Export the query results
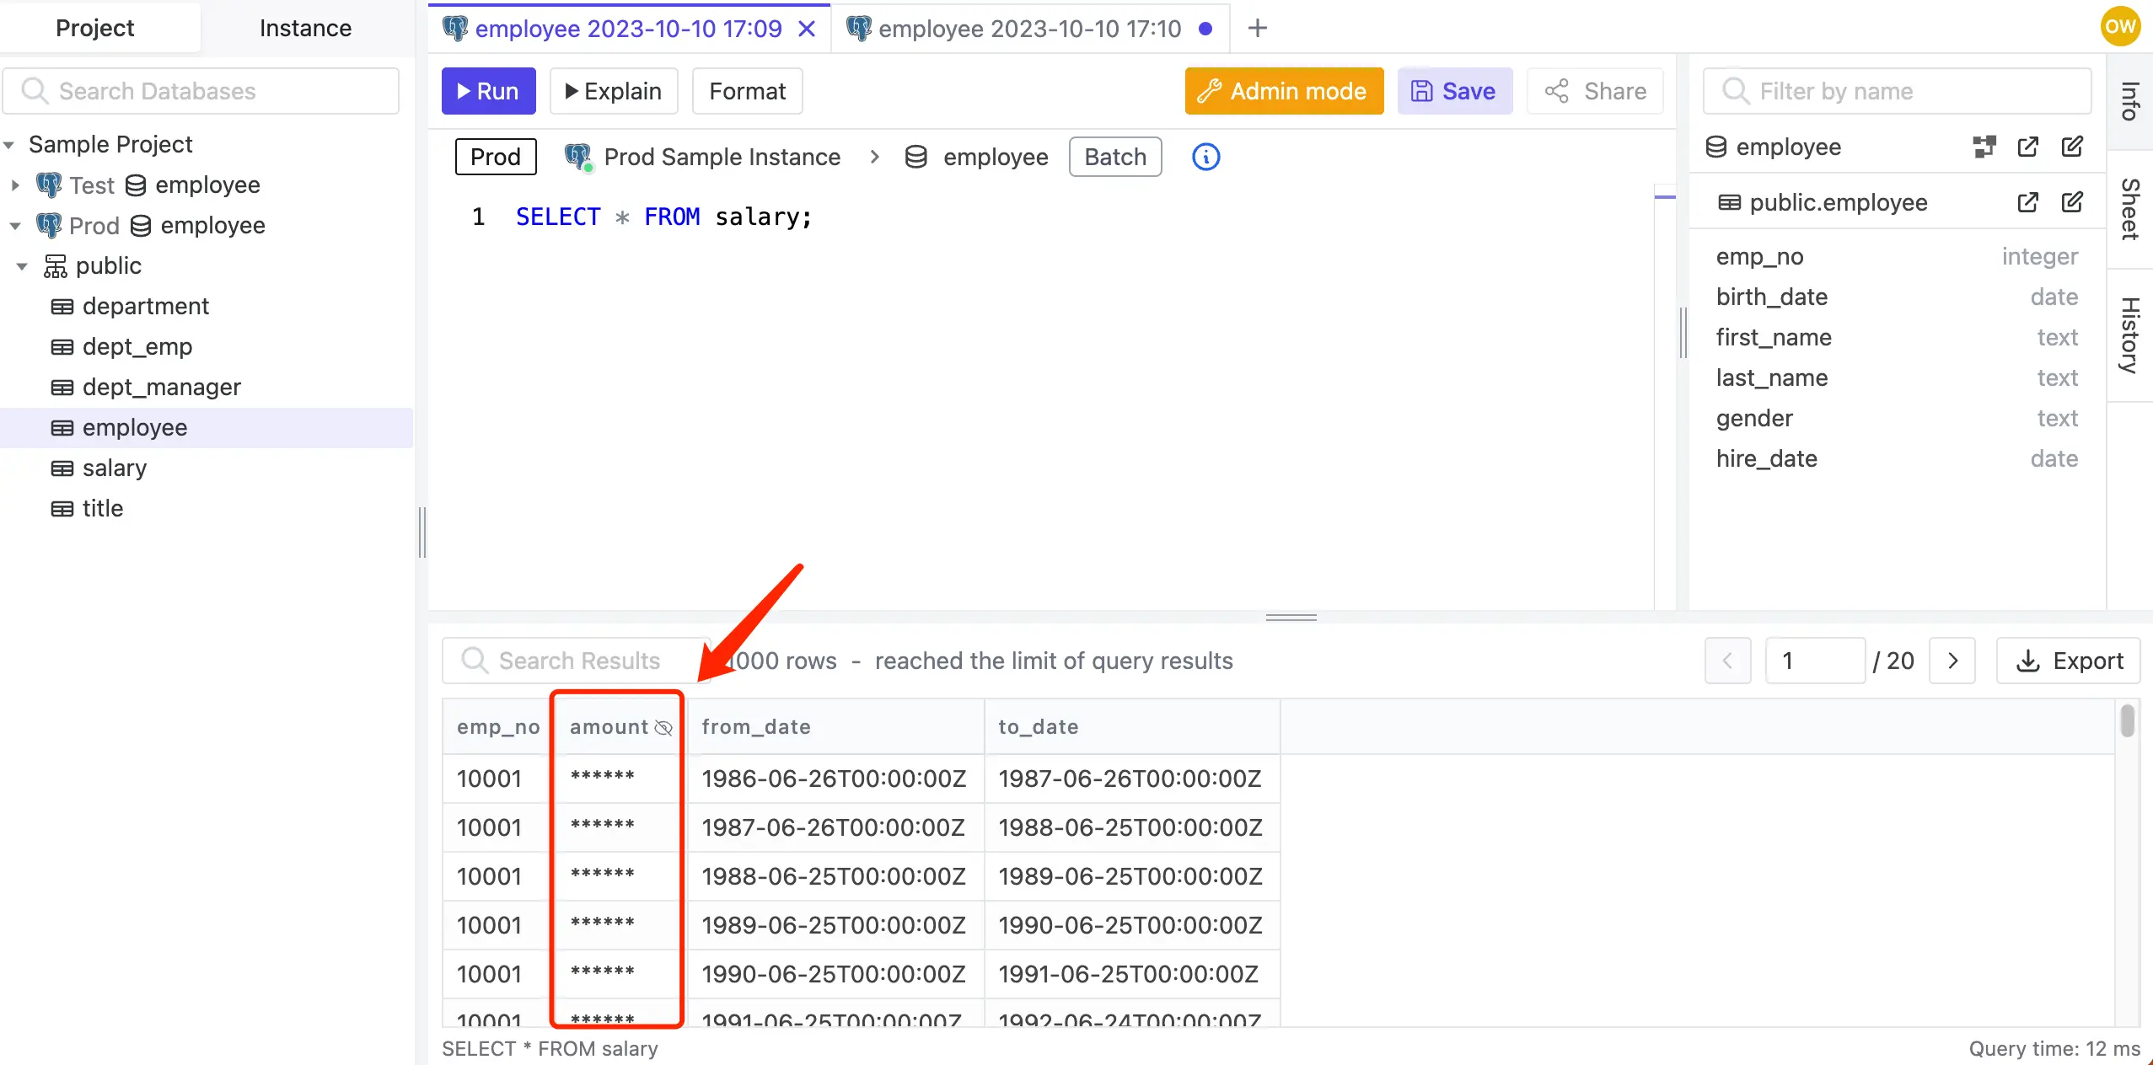The image size is (2153, 1065). point(2070,661)
